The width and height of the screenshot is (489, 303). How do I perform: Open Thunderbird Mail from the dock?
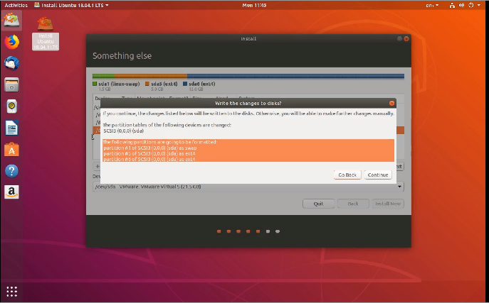[x=11, y=63]
